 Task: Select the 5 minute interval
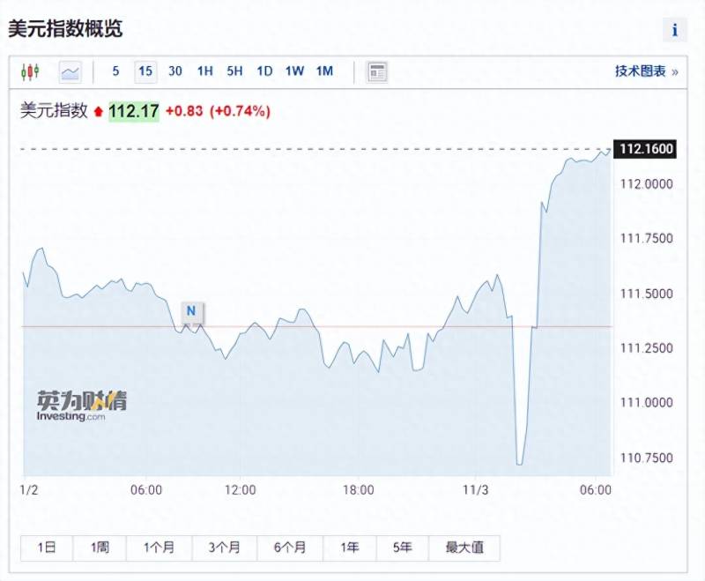point(115,71)
